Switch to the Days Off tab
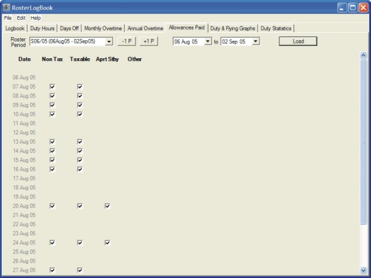Viewport: 371px width, 278px height. tap(69, 28)
